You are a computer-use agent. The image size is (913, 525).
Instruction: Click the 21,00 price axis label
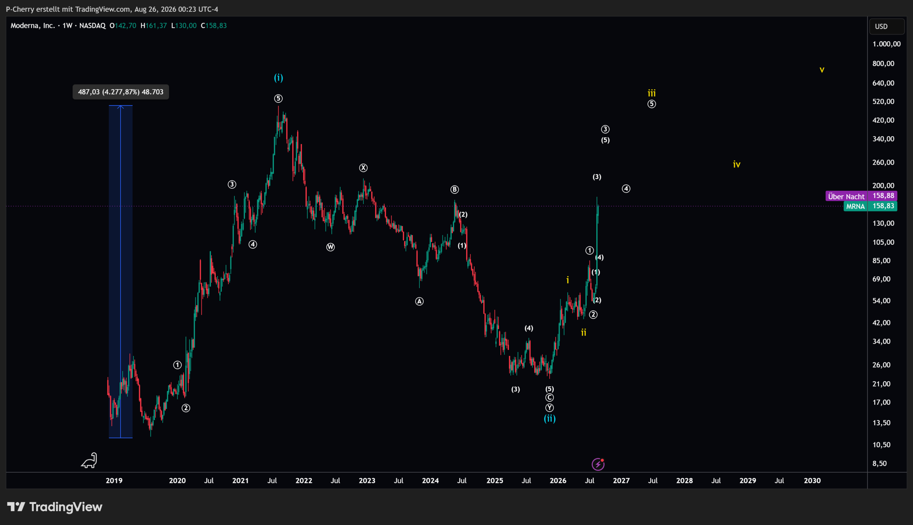coord(882,384)
